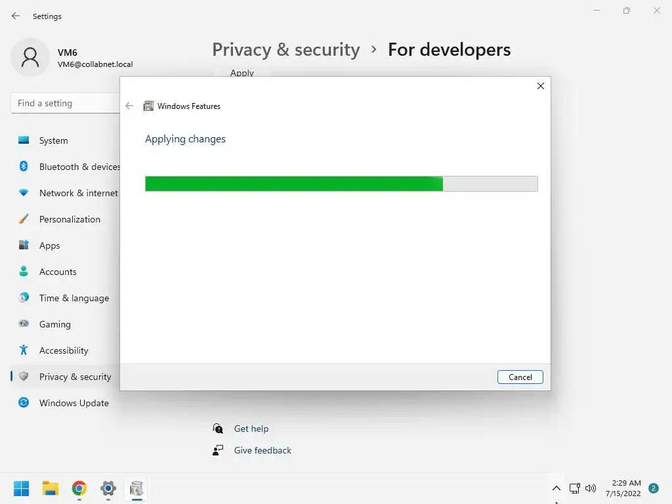Cancel the Windows Features changes
672x504 pixels.
520,377
